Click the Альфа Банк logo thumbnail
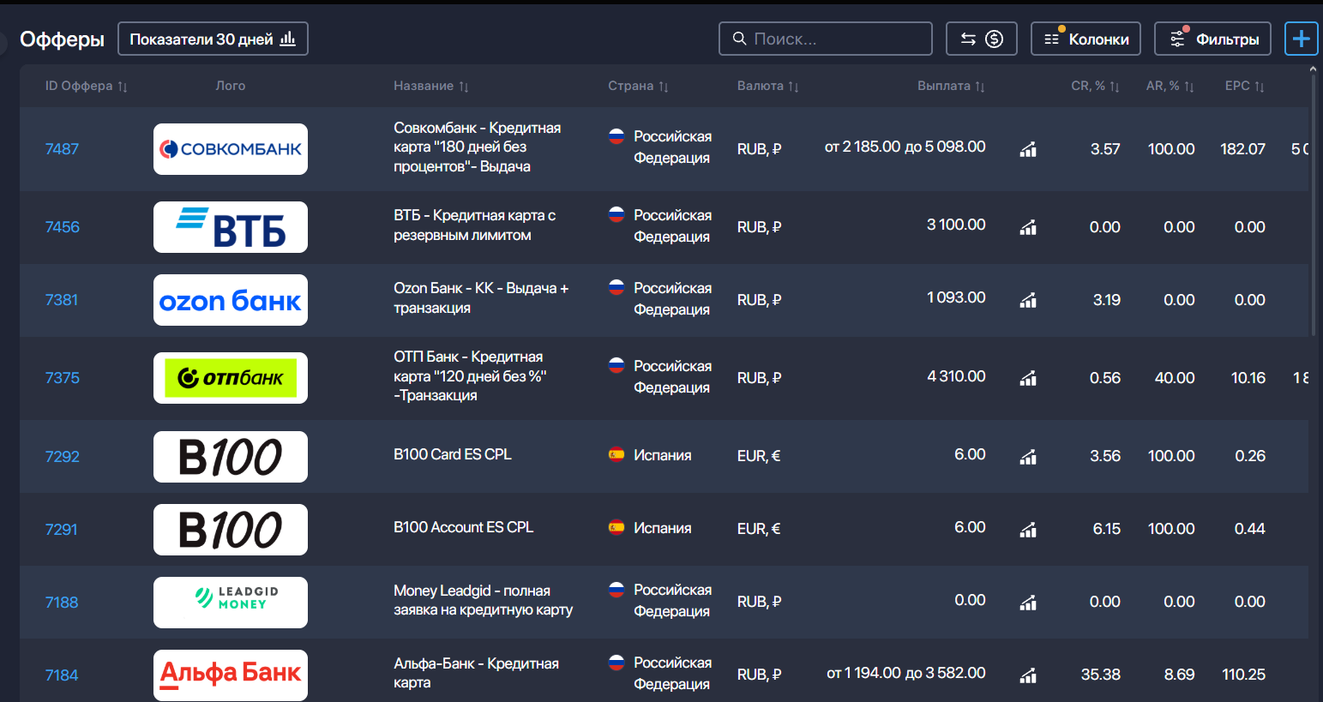Screen dimensions: 1323x702 click(231, 675)
